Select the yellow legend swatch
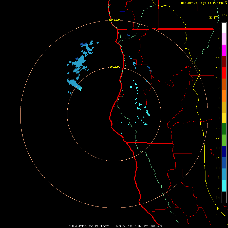Screen dimensions: 228x228 coord(224,118)
